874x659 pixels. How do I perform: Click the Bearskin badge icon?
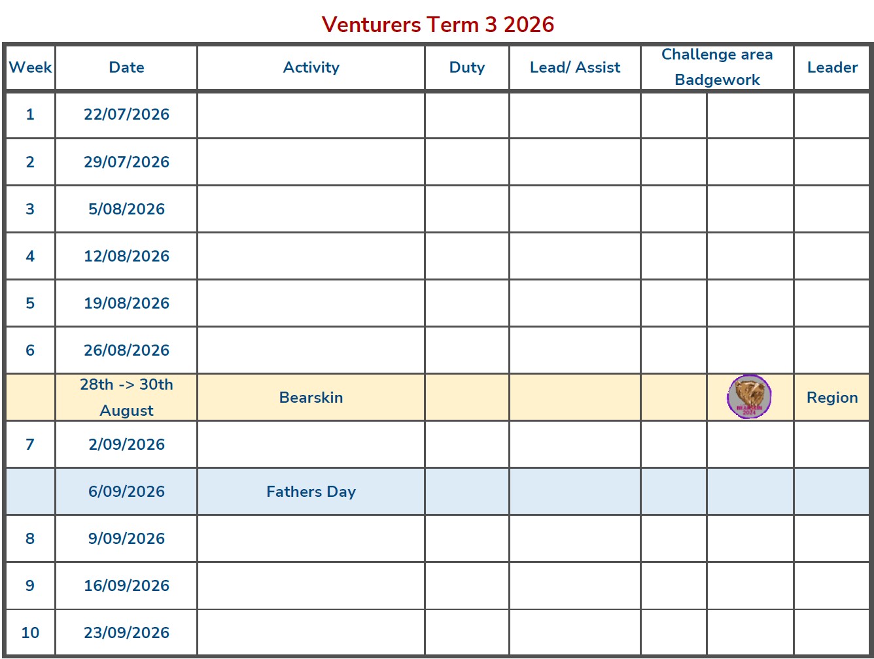[749, 397]
